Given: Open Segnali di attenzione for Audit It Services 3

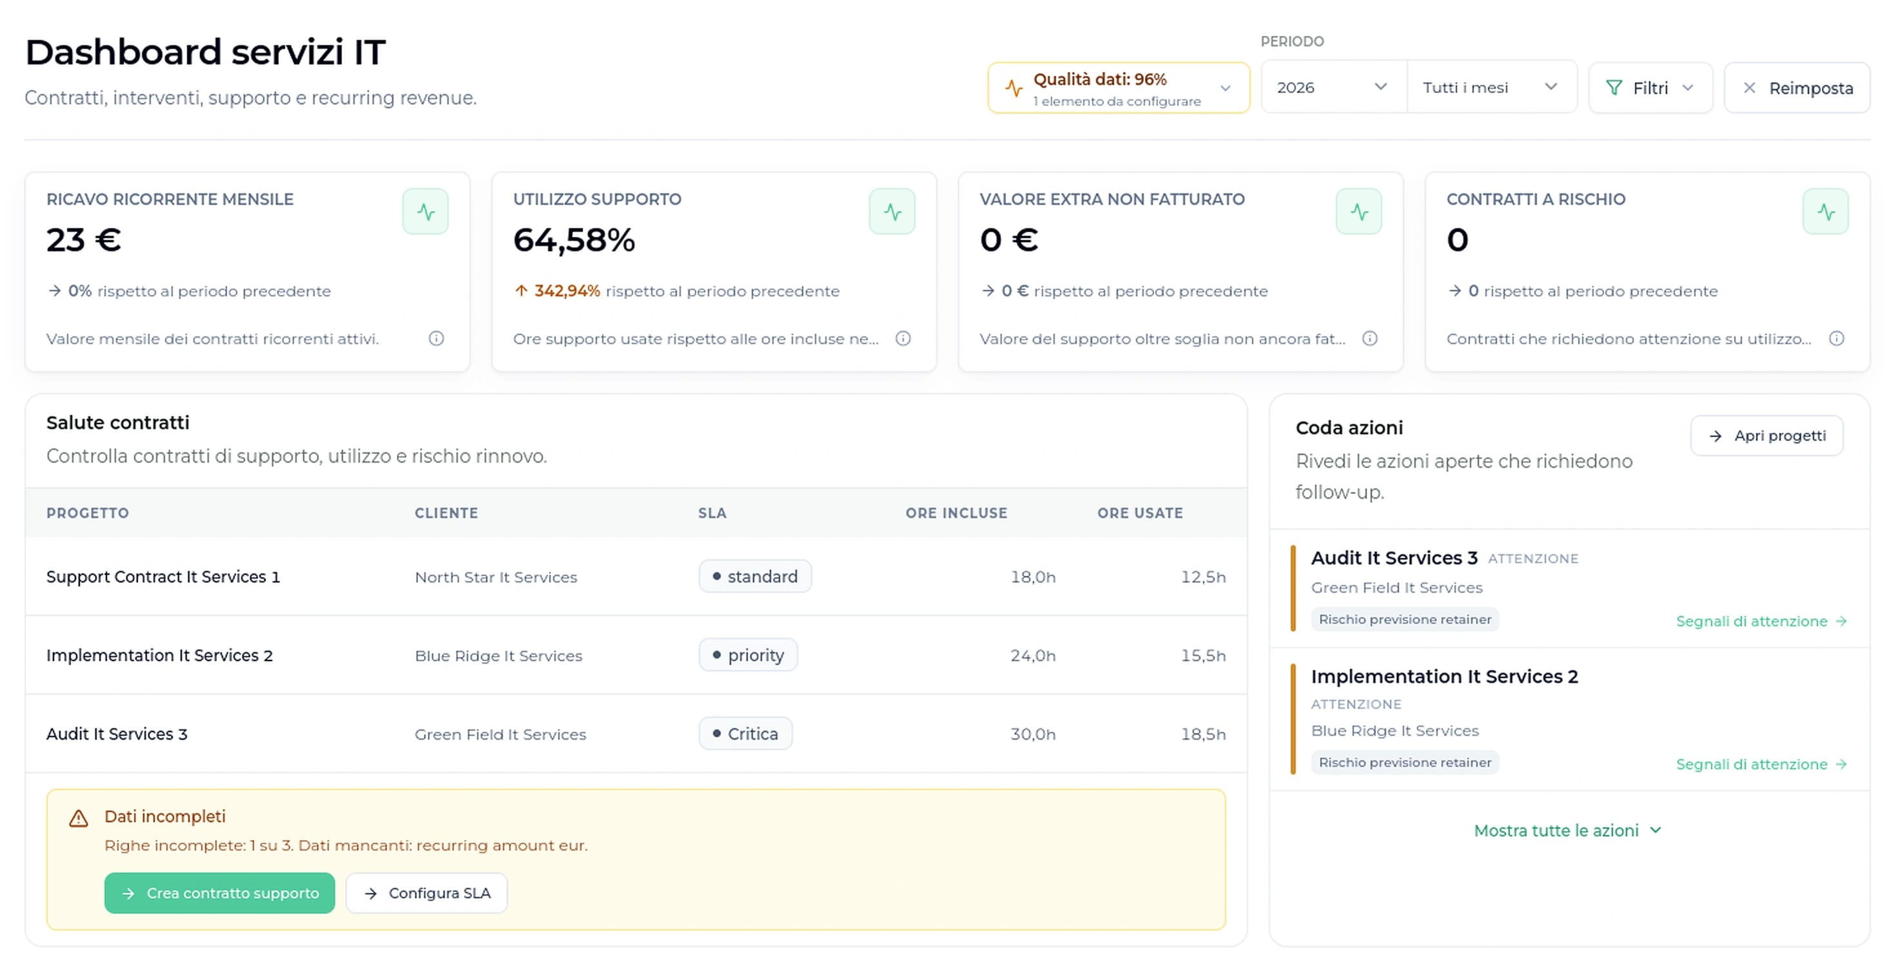Looking at the screenshot, I should (x=1761, y=621).
